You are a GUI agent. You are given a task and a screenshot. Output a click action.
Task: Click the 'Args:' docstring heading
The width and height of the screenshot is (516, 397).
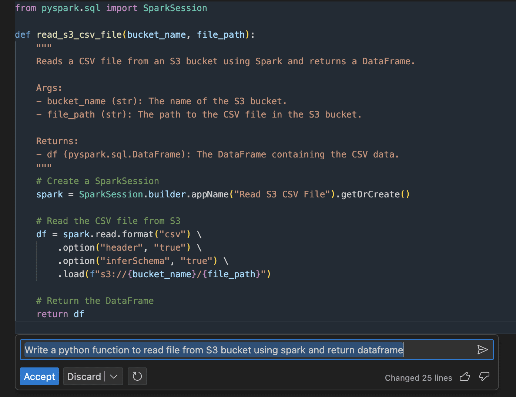tap(49, 88)
